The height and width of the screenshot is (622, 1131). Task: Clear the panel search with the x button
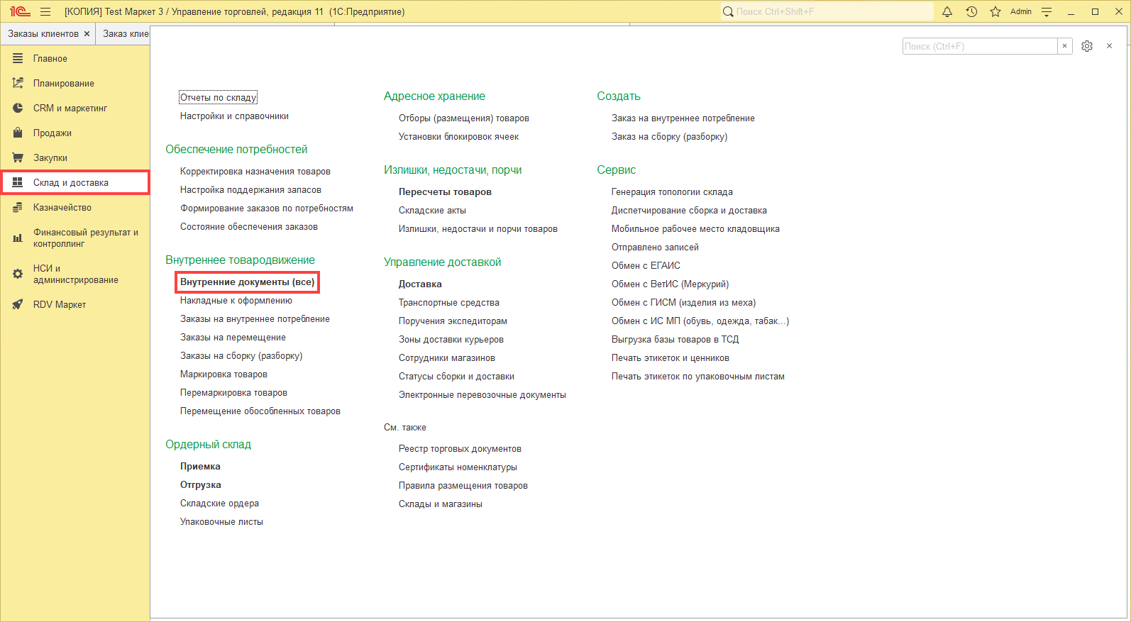pos(1064,46)
